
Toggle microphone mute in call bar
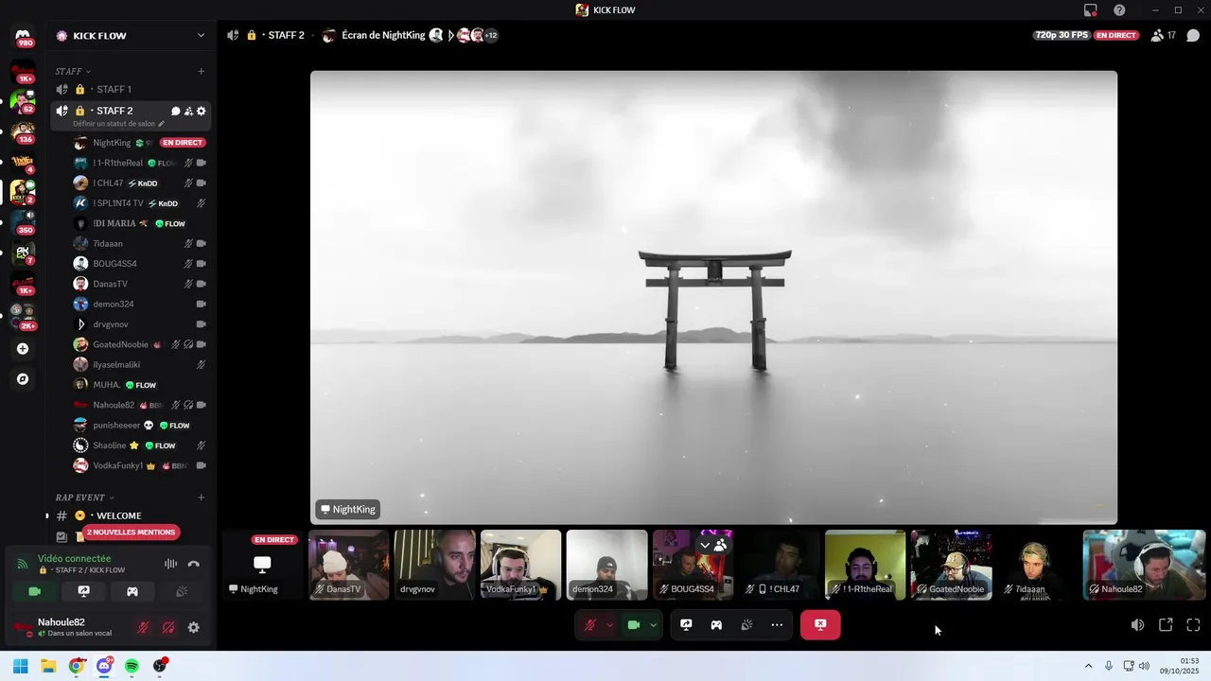click(590, 625)
